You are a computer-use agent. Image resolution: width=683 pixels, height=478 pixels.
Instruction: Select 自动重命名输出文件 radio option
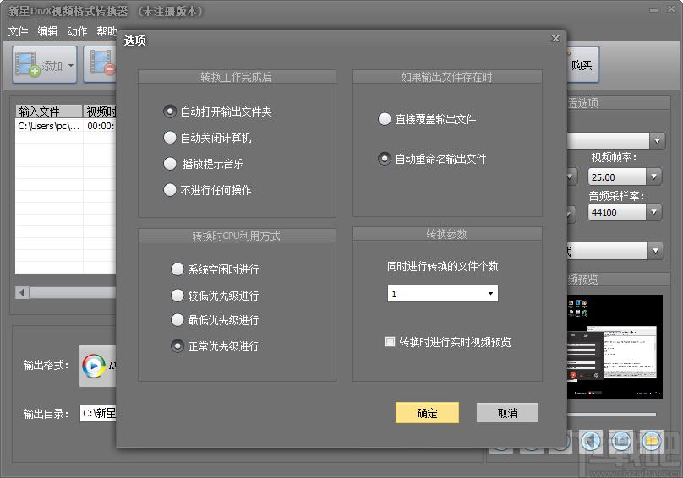tap(384, 159)
